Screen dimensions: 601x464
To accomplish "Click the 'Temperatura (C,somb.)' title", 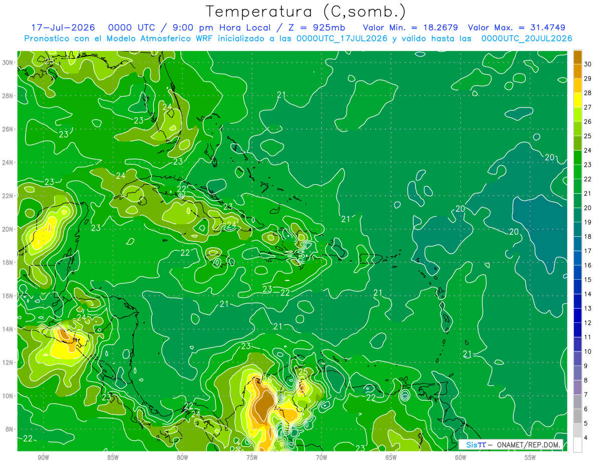I will tap(306, 12).
